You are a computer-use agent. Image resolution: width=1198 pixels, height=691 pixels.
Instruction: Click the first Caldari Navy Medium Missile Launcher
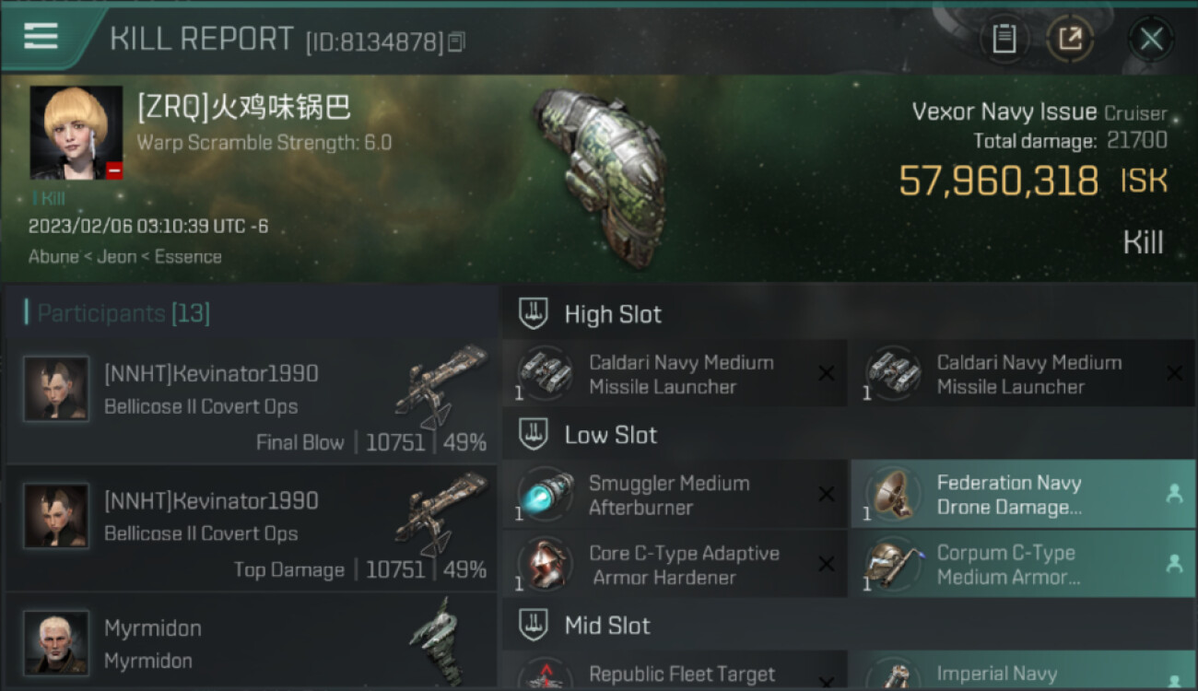[x=675, y=374]
